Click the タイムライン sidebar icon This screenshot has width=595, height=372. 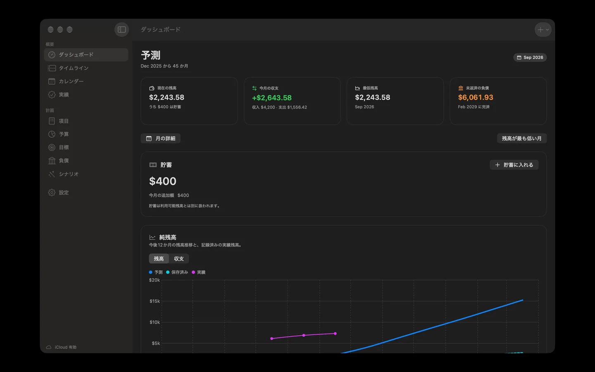[52, 68]
